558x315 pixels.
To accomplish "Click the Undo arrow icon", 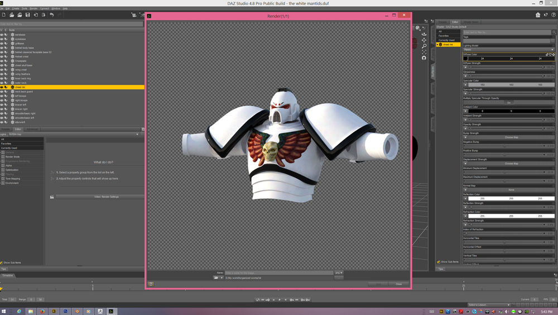I will click(51, 15).
